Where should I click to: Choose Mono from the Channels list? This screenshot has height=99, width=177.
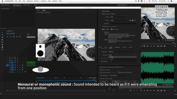click(x=123, y=57)
